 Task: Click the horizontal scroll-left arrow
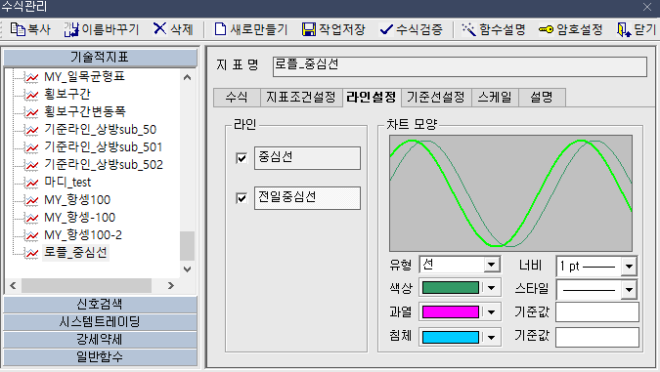pyautogui.click(x=13, y=286)
